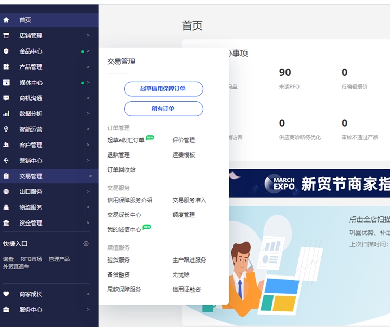The width and height of the screenshot is (390, 327).
Task: Click RFQ市场 quick entry shortcut
Action: pos(31,259)
